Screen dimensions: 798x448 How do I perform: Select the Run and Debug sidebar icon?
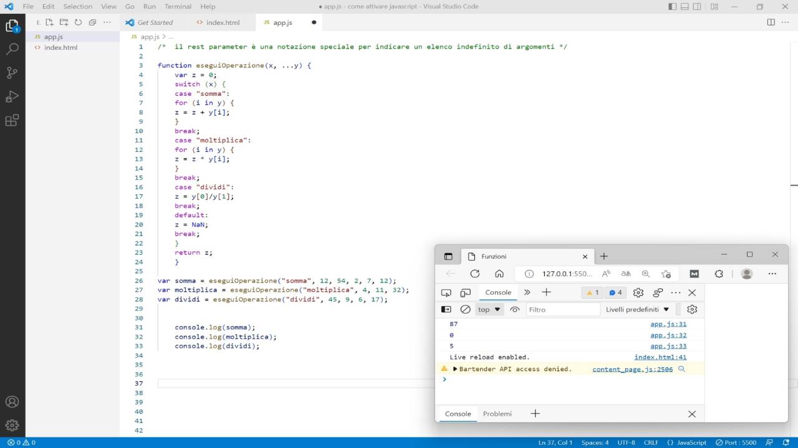pyautogui.click(x=12, y=96)
